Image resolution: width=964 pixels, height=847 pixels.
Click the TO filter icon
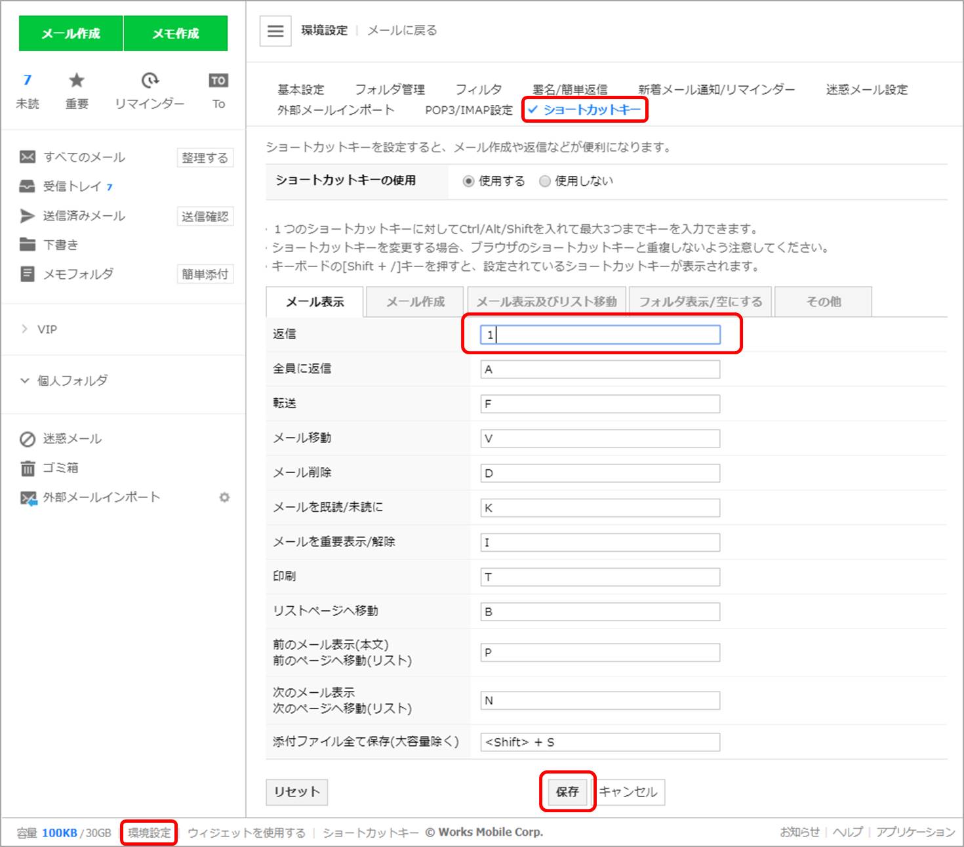coord(218,81)
